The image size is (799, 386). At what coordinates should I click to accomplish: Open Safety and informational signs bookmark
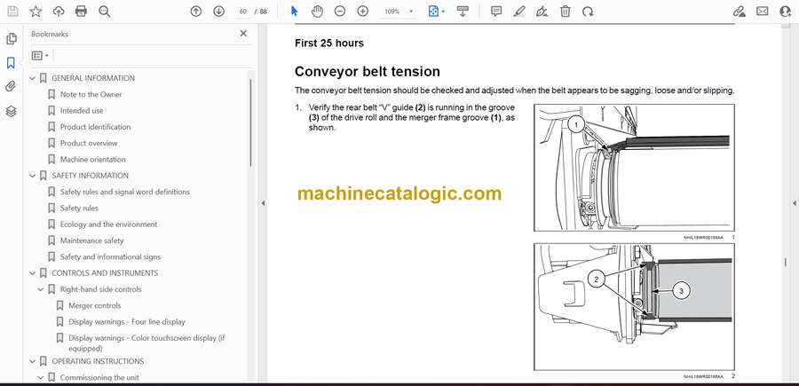tap(110, 257)
